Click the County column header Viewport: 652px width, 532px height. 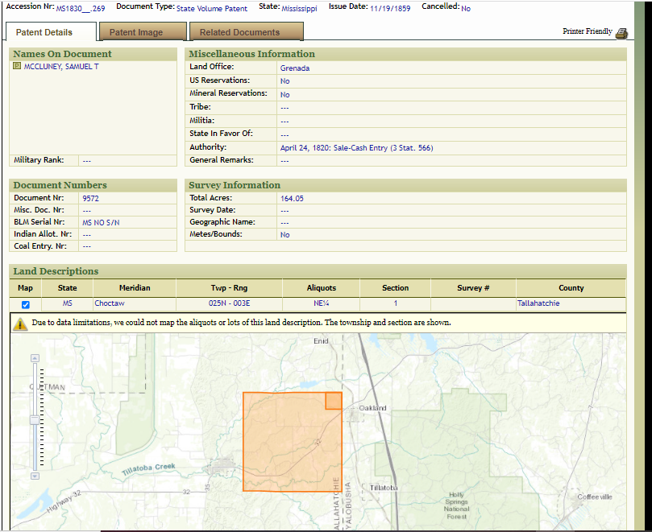point(571,287)
